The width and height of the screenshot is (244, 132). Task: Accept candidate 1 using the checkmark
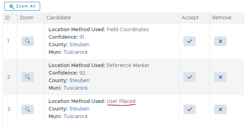(190, 41)
